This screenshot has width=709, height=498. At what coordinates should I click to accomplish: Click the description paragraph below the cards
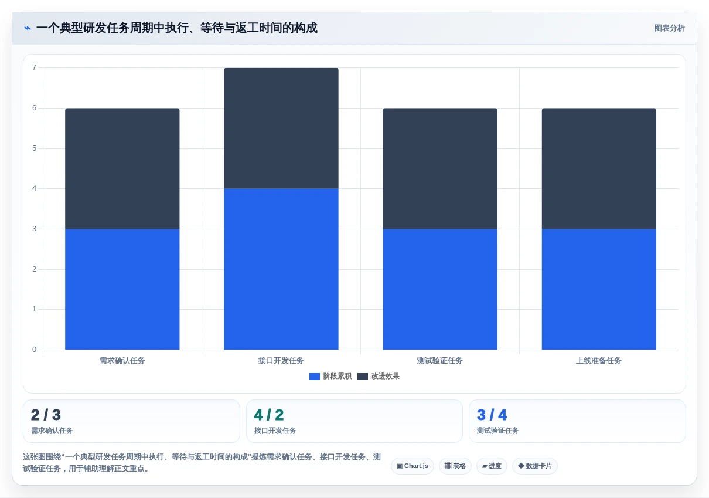[x=203, y=463]
